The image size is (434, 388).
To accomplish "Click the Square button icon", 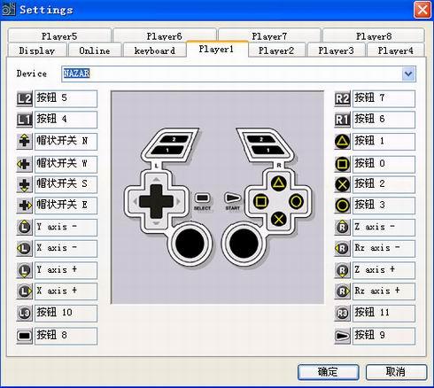I will [343, 164].
